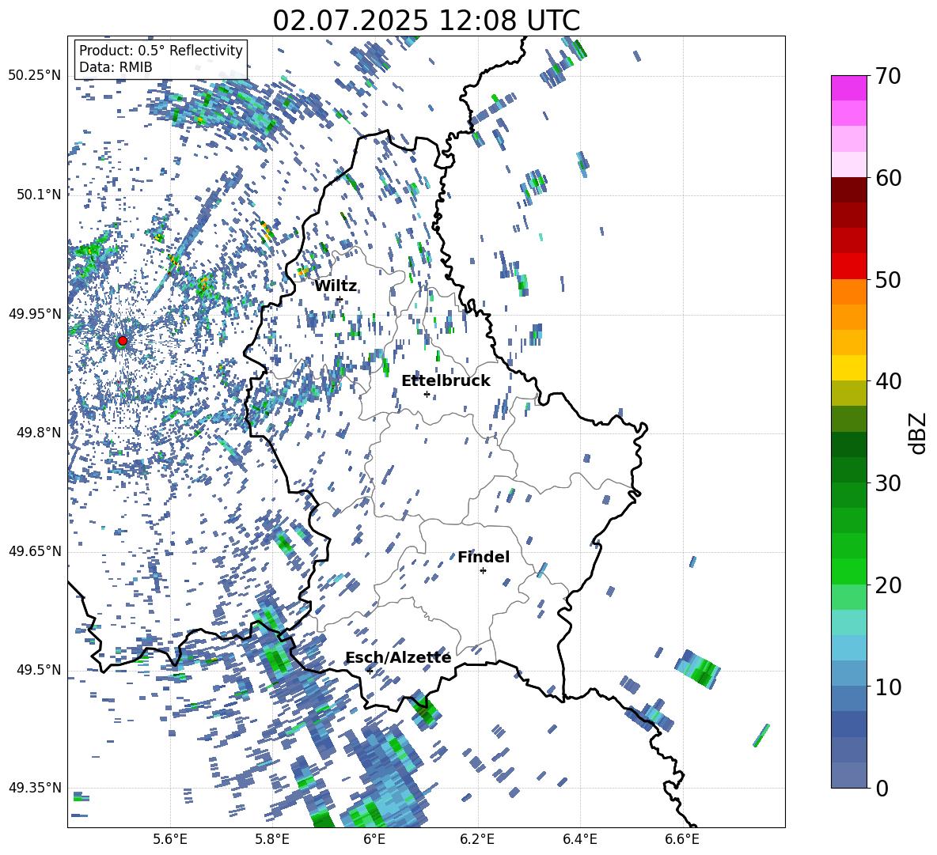Click the 30 value on colorbar
Image resolution: width=937 pixels, height=855 pixels.
887,483
